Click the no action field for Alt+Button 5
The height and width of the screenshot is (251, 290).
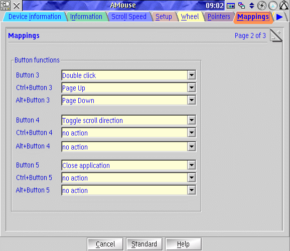[x=124, y=190]
